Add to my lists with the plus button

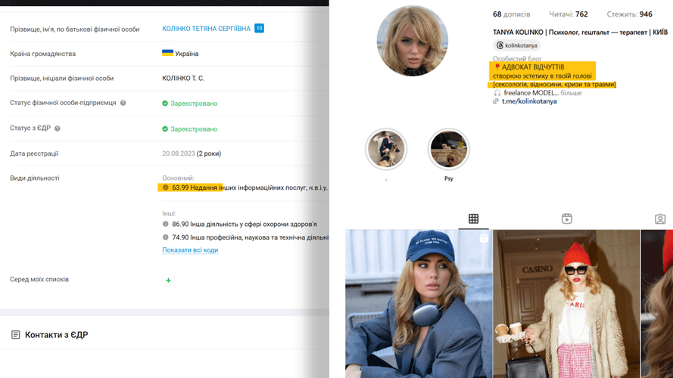(x=168, y=280)
